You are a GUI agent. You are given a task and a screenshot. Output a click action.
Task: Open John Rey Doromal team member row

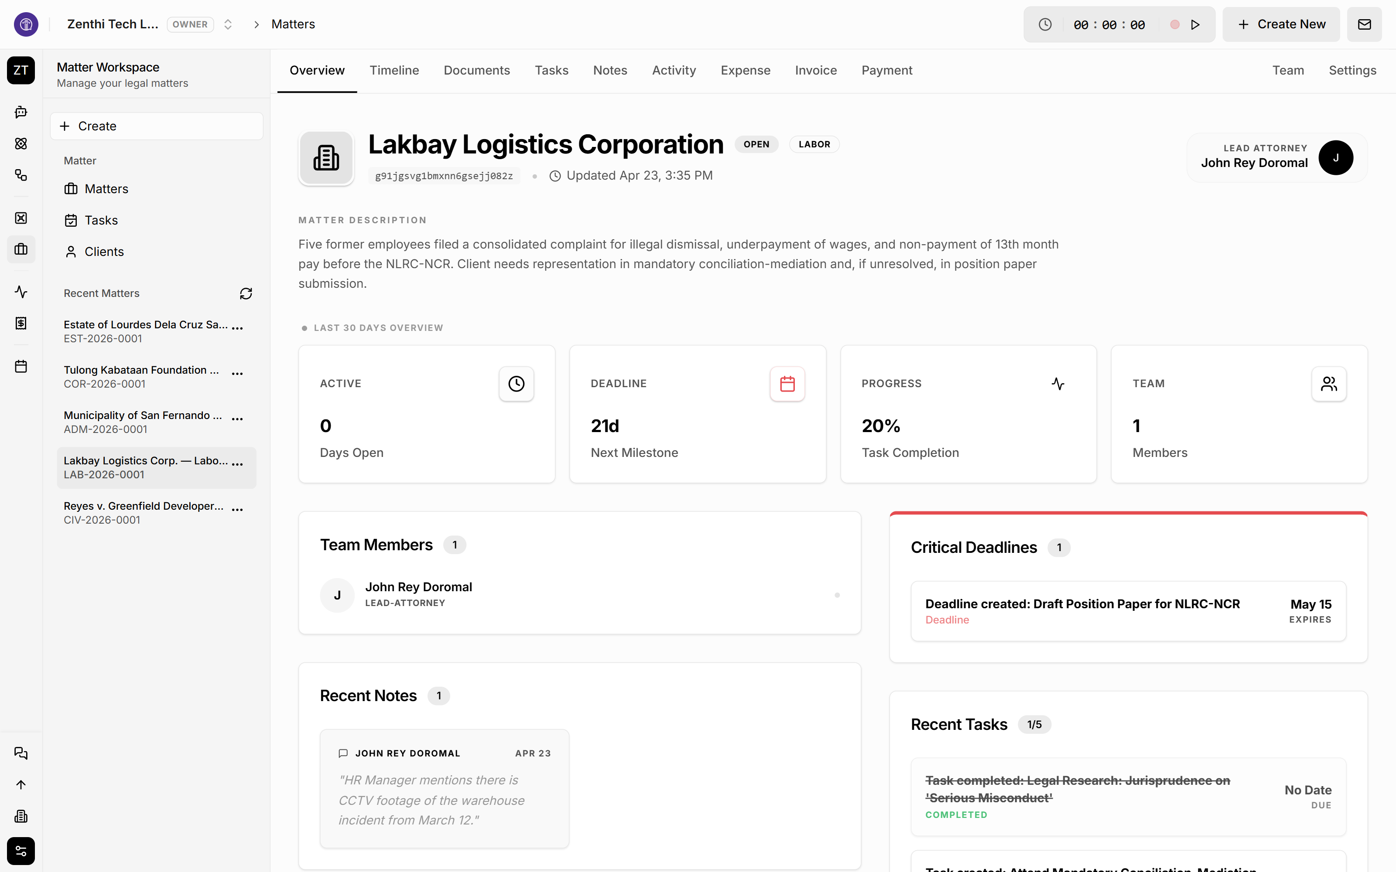coord(579,595)
